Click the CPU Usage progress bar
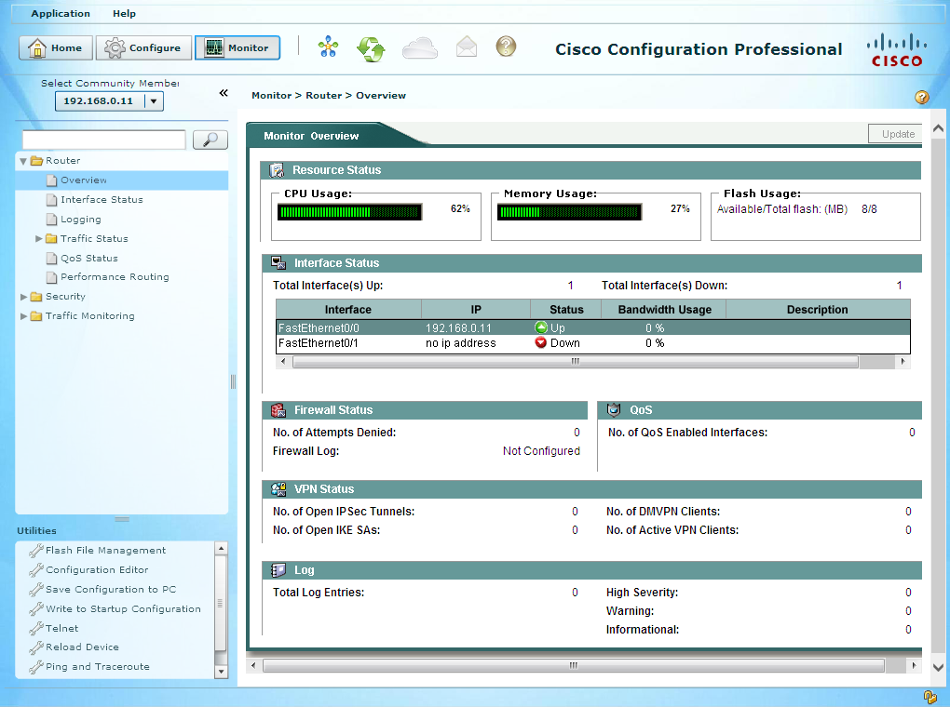The image size is (950, 707). click(x=349, y=212)
